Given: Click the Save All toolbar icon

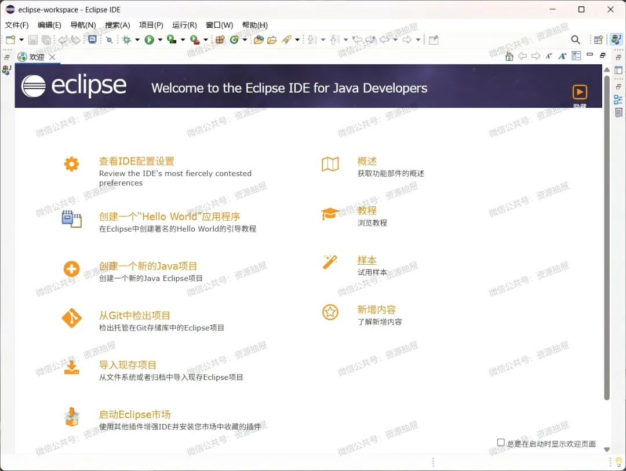Looking at the screenshot, I should click(46, 39).
